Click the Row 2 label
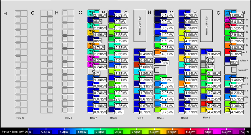 point(206,117)
